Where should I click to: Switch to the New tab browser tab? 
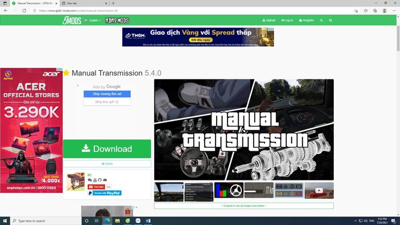pos(85,3)
